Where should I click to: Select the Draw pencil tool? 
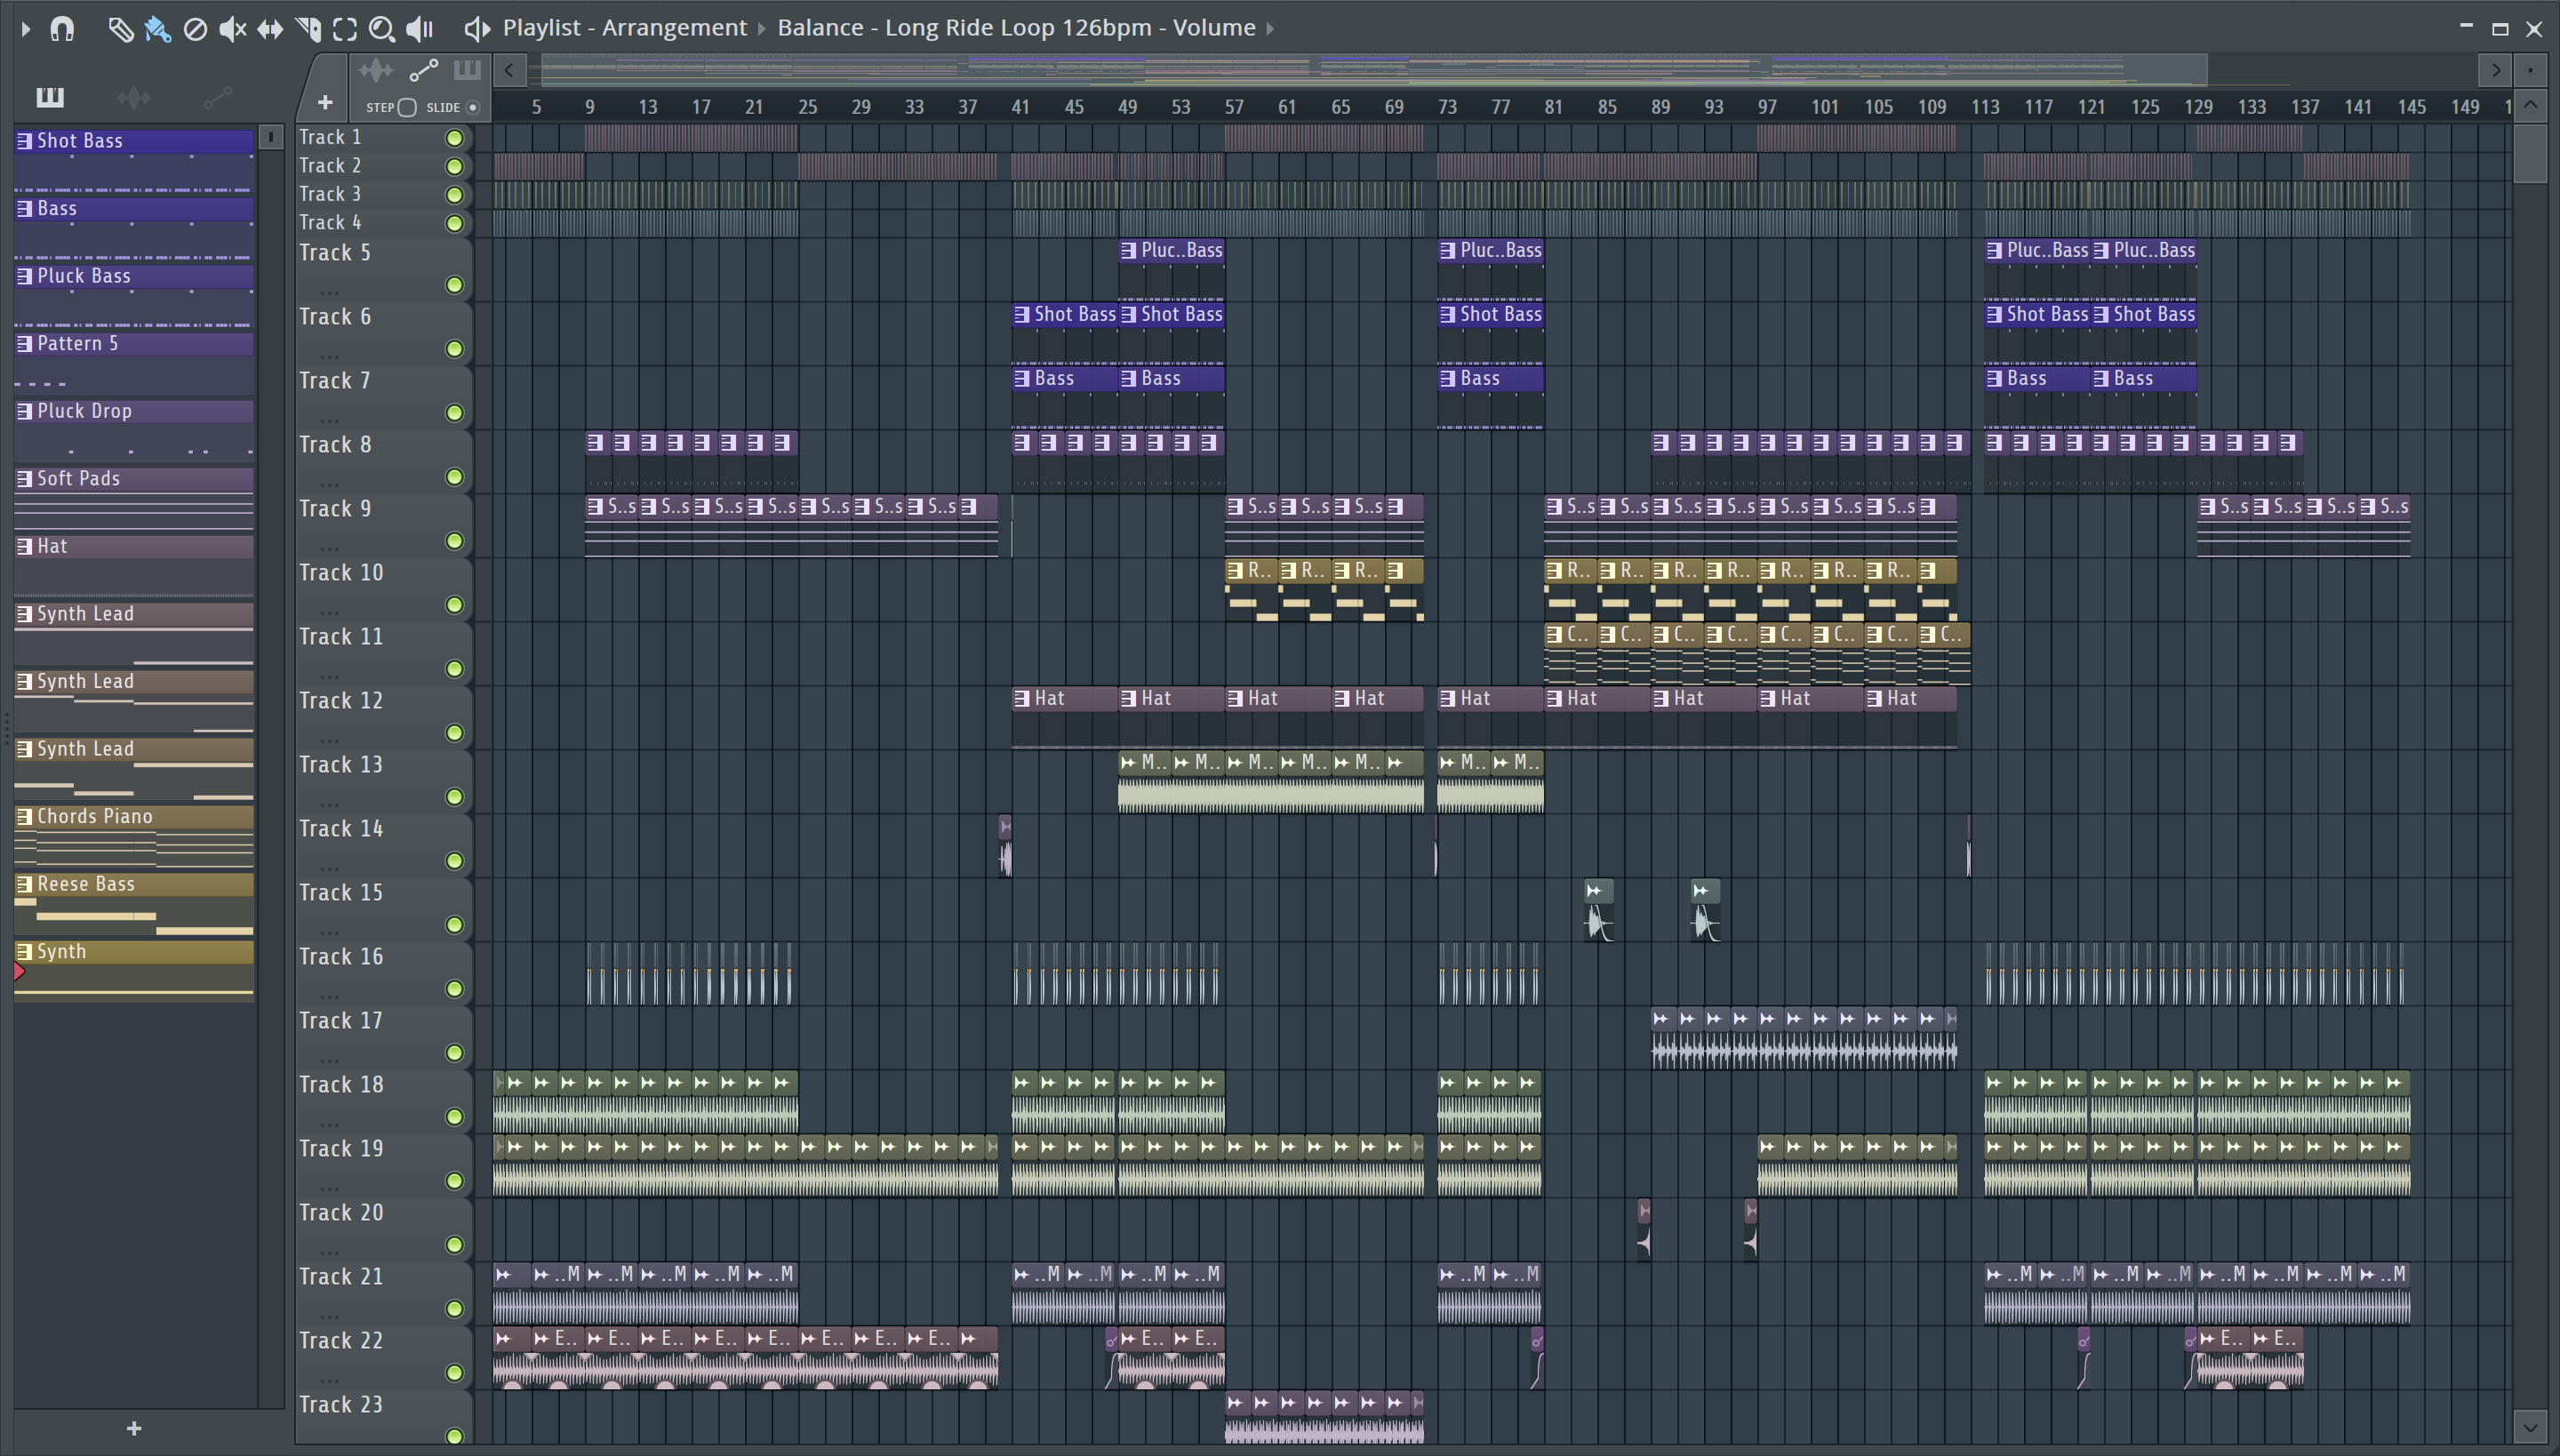tap(120, 29)
